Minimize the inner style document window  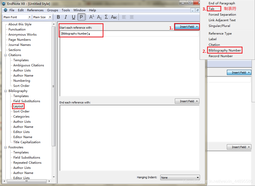point(193,10)
